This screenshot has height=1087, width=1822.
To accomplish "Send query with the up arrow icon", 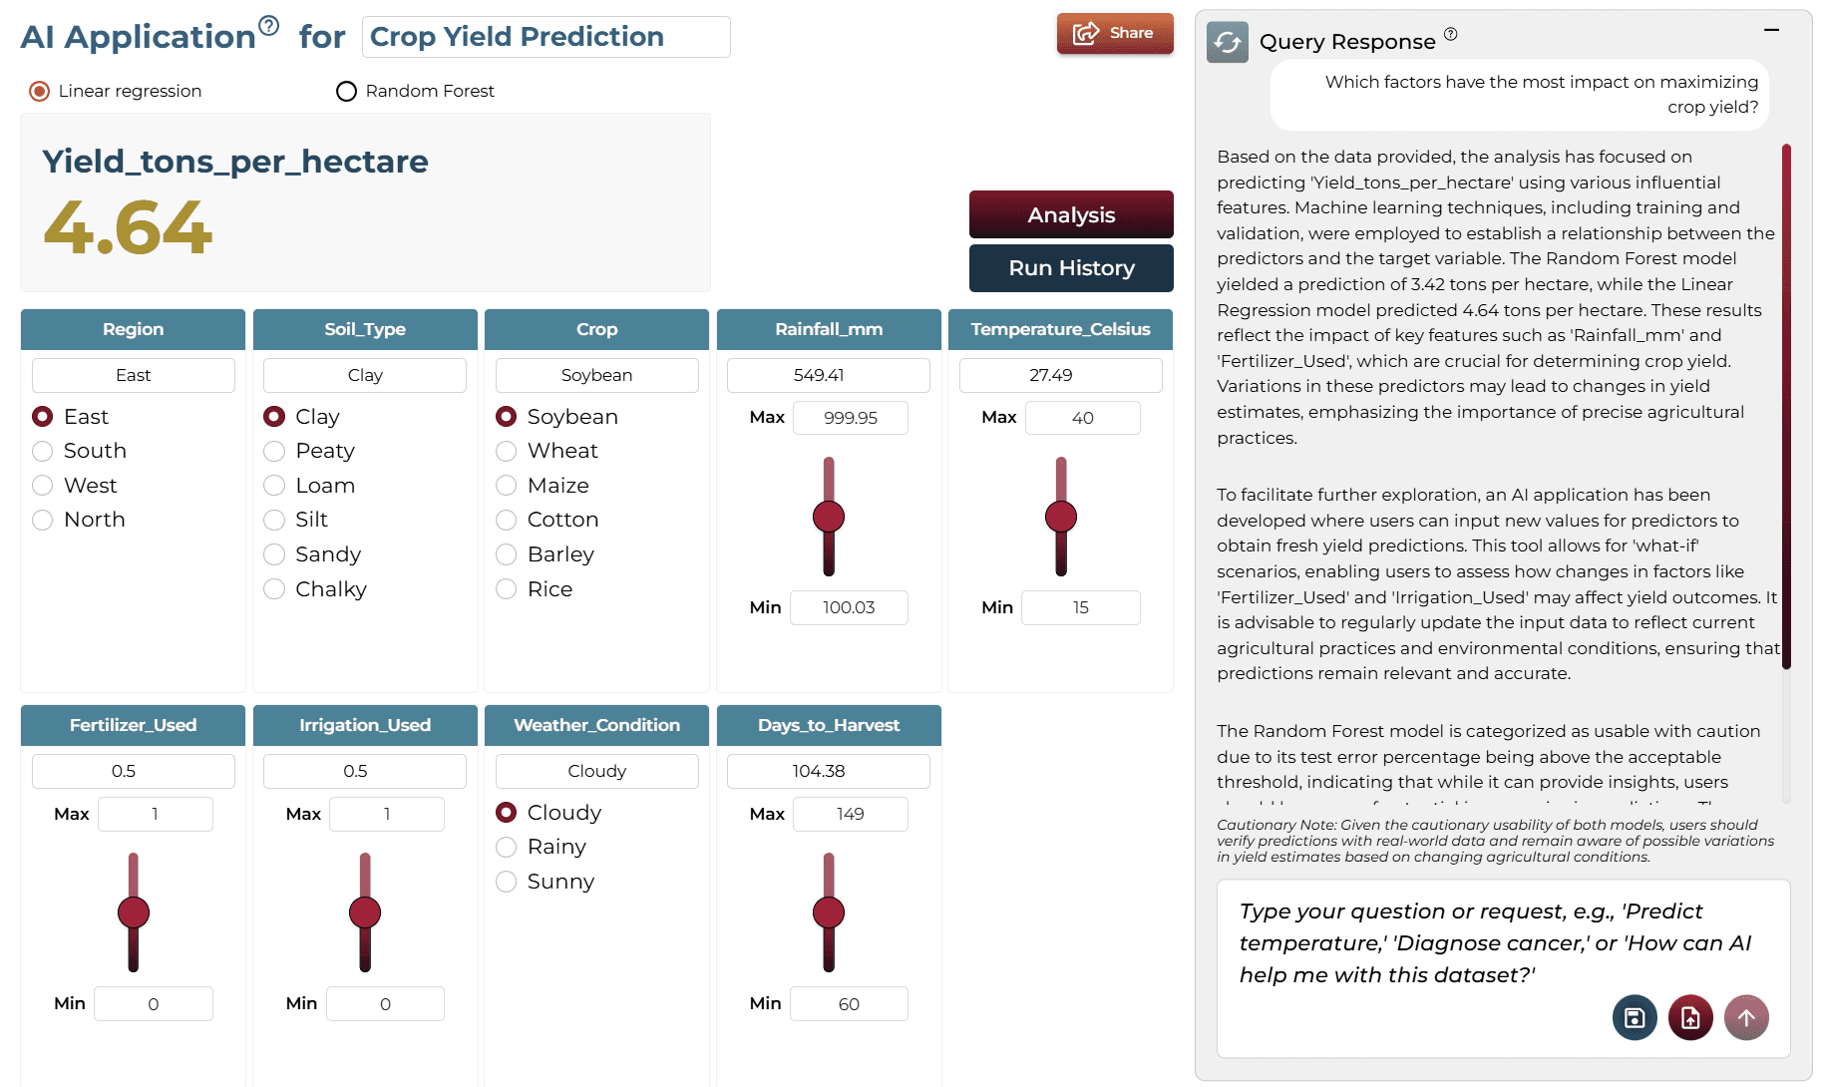I will (1746, 1017).
